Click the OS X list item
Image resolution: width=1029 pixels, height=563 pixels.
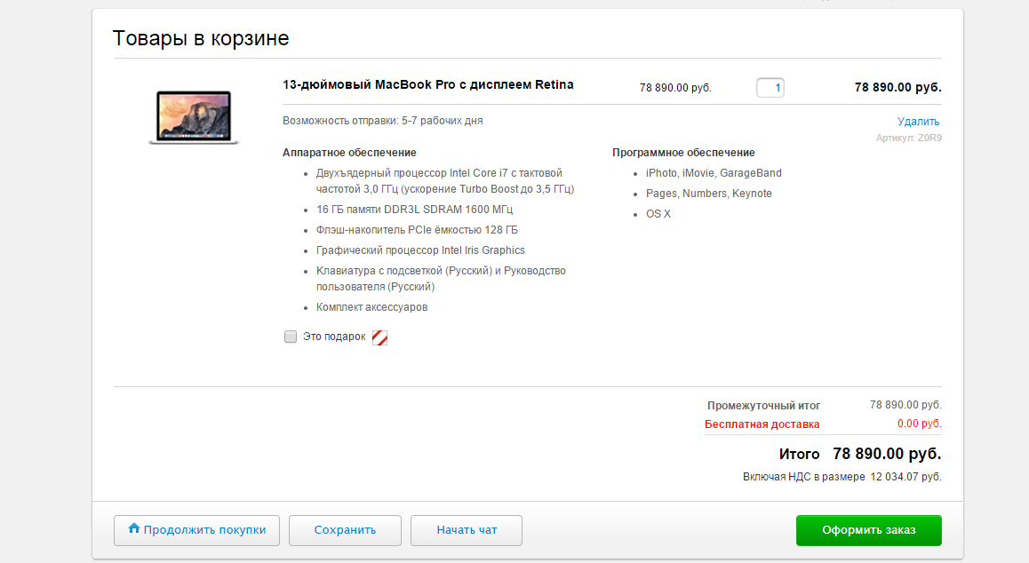[x=658, y=214]
